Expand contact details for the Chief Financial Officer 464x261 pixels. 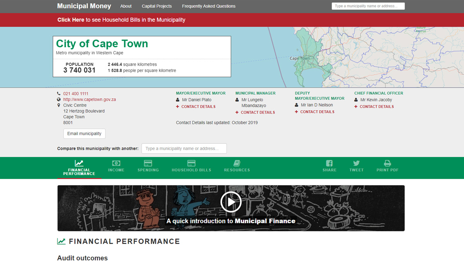pyautogui.click(x=374, y=106)
